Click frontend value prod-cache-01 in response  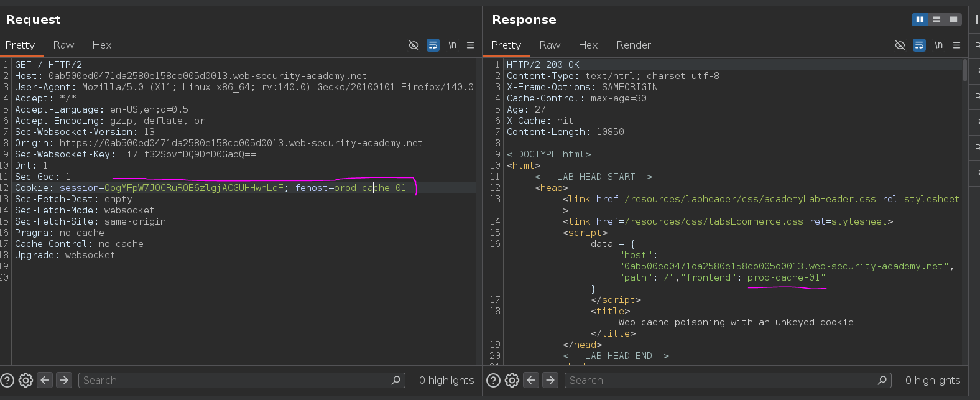784,277
